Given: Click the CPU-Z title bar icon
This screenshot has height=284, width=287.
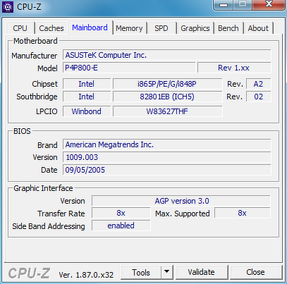Looking at the screenshot, I should point(8,7).
